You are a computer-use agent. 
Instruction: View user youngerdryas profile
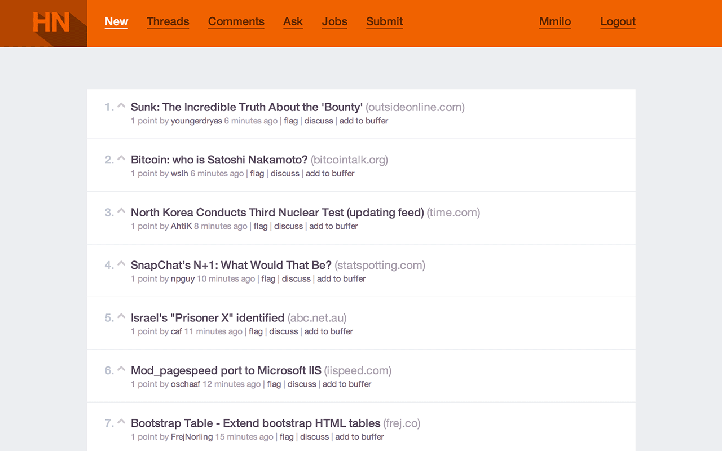tap(196, 121)
